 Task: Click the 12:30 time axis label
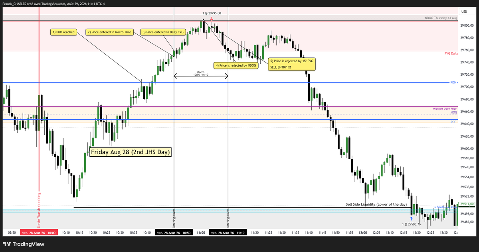[444, 232]
